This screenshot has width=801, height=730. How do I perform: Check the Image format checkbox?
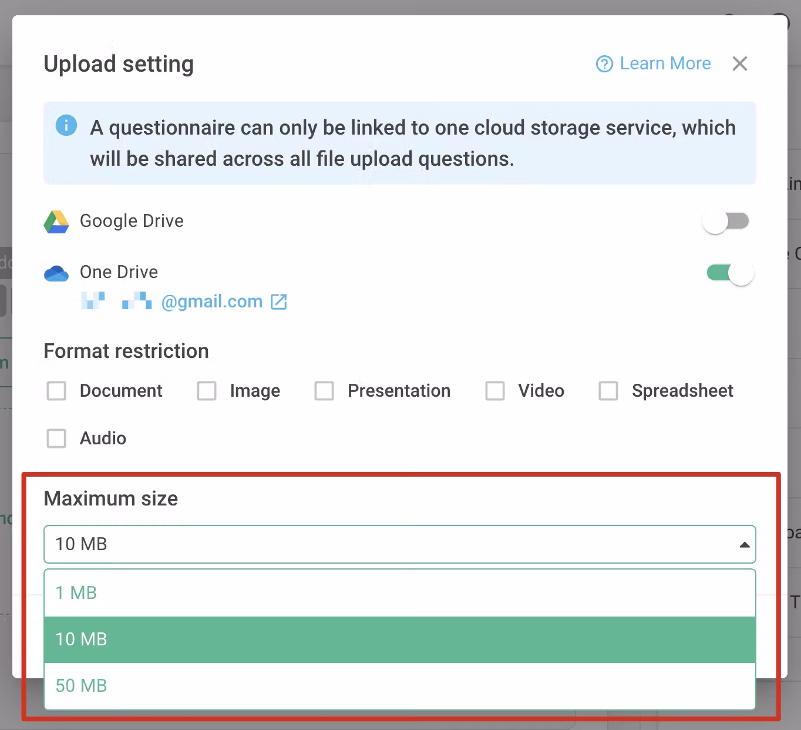pos(207,391)
